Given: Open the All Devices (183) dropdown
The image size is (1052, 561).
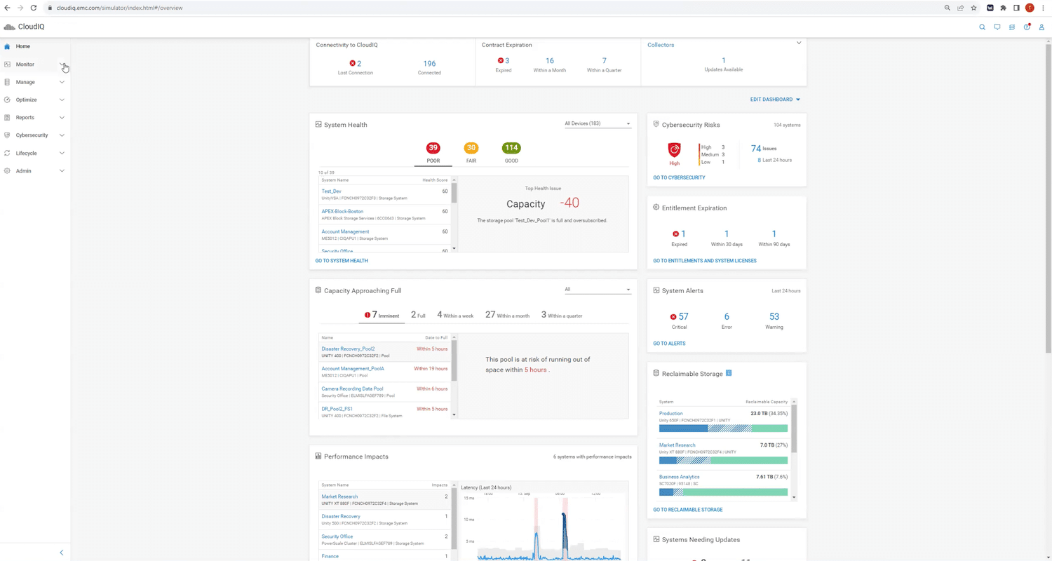Looking at the screenshot, I should click(598, 123).
